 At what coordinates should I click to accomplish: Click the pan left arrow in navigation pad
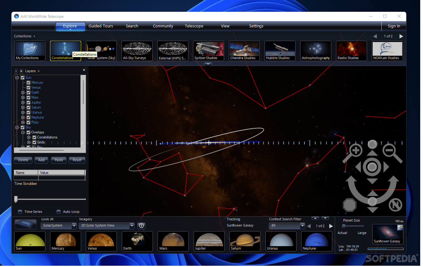358,167
